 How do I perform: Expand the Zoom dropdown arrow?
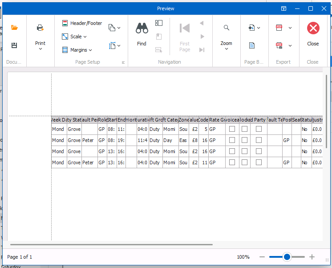(227, 49)
